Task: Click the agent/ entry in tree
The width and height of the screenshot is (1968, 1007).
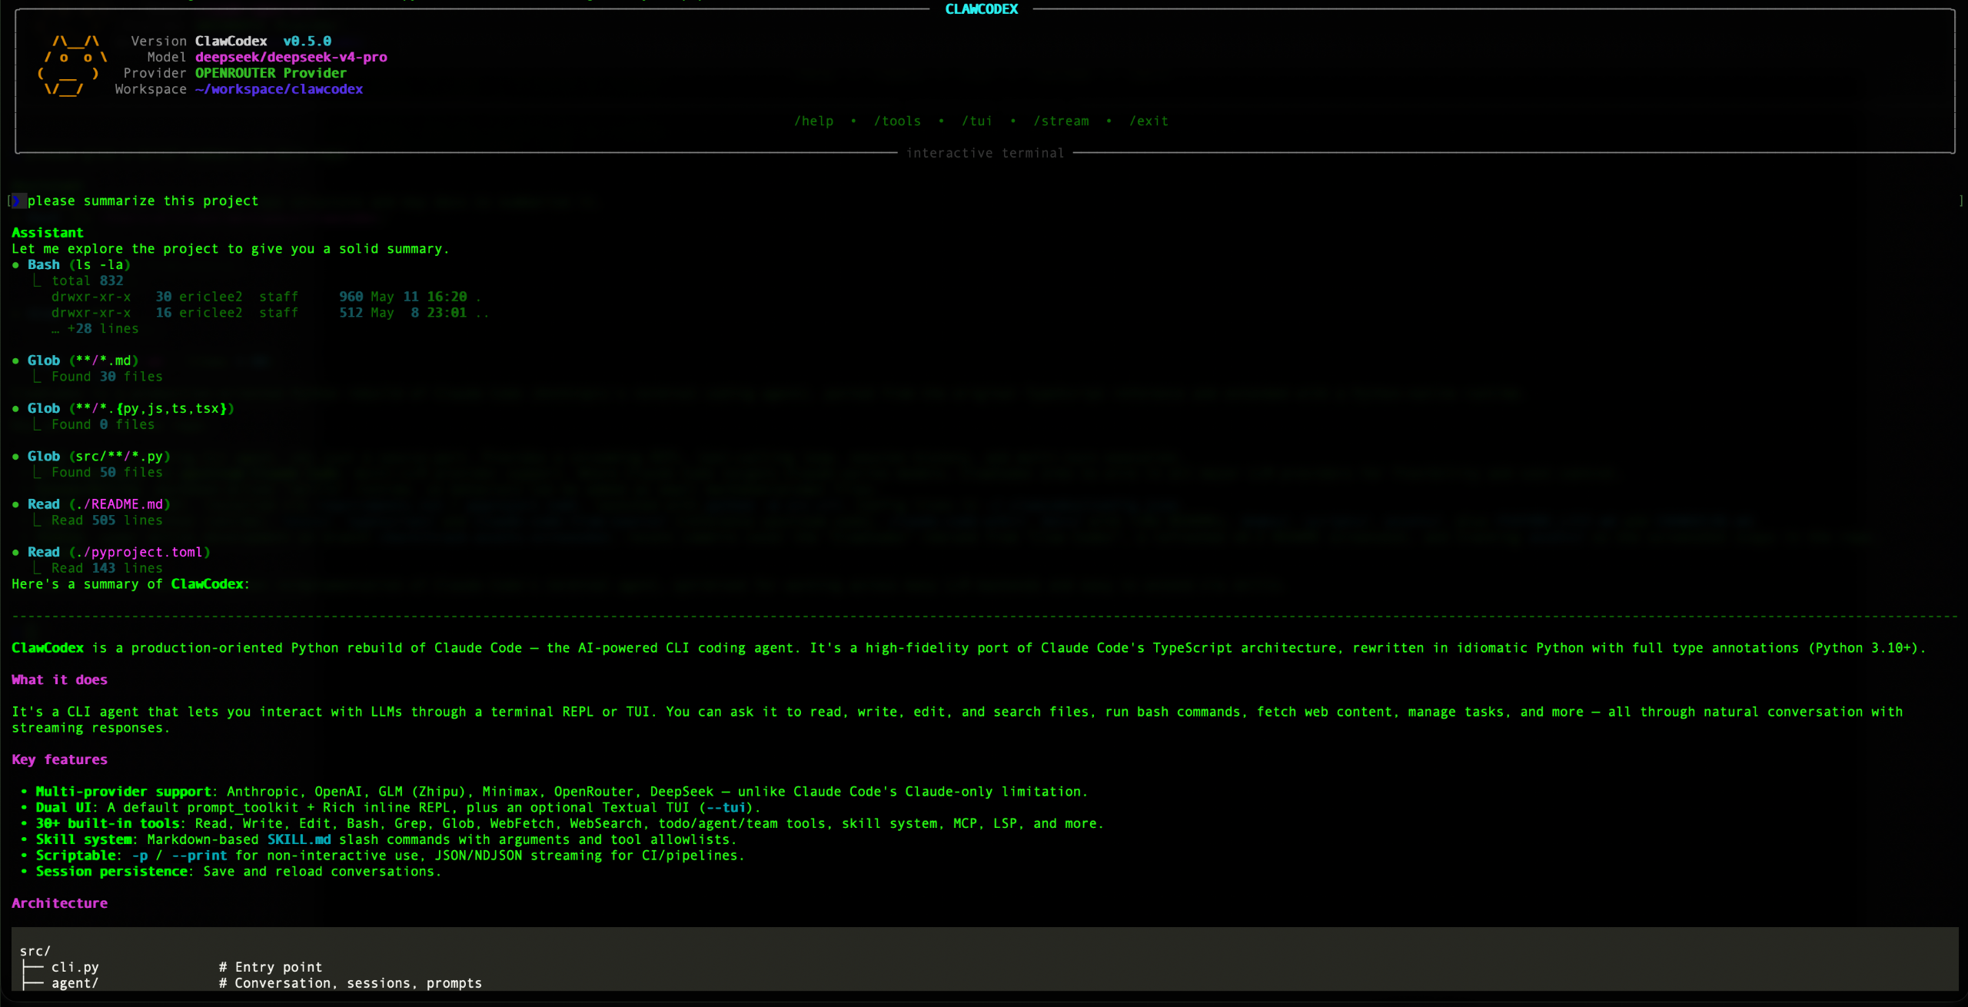Action: click(x=75, y=983)
